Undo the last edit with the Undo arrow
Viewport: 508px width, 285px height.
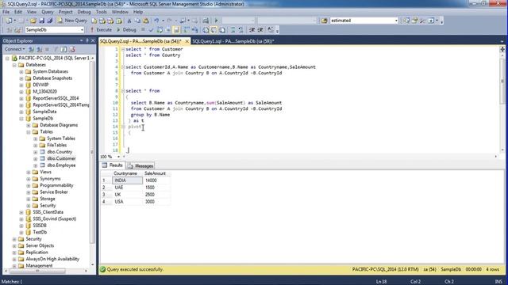(156, 21)
